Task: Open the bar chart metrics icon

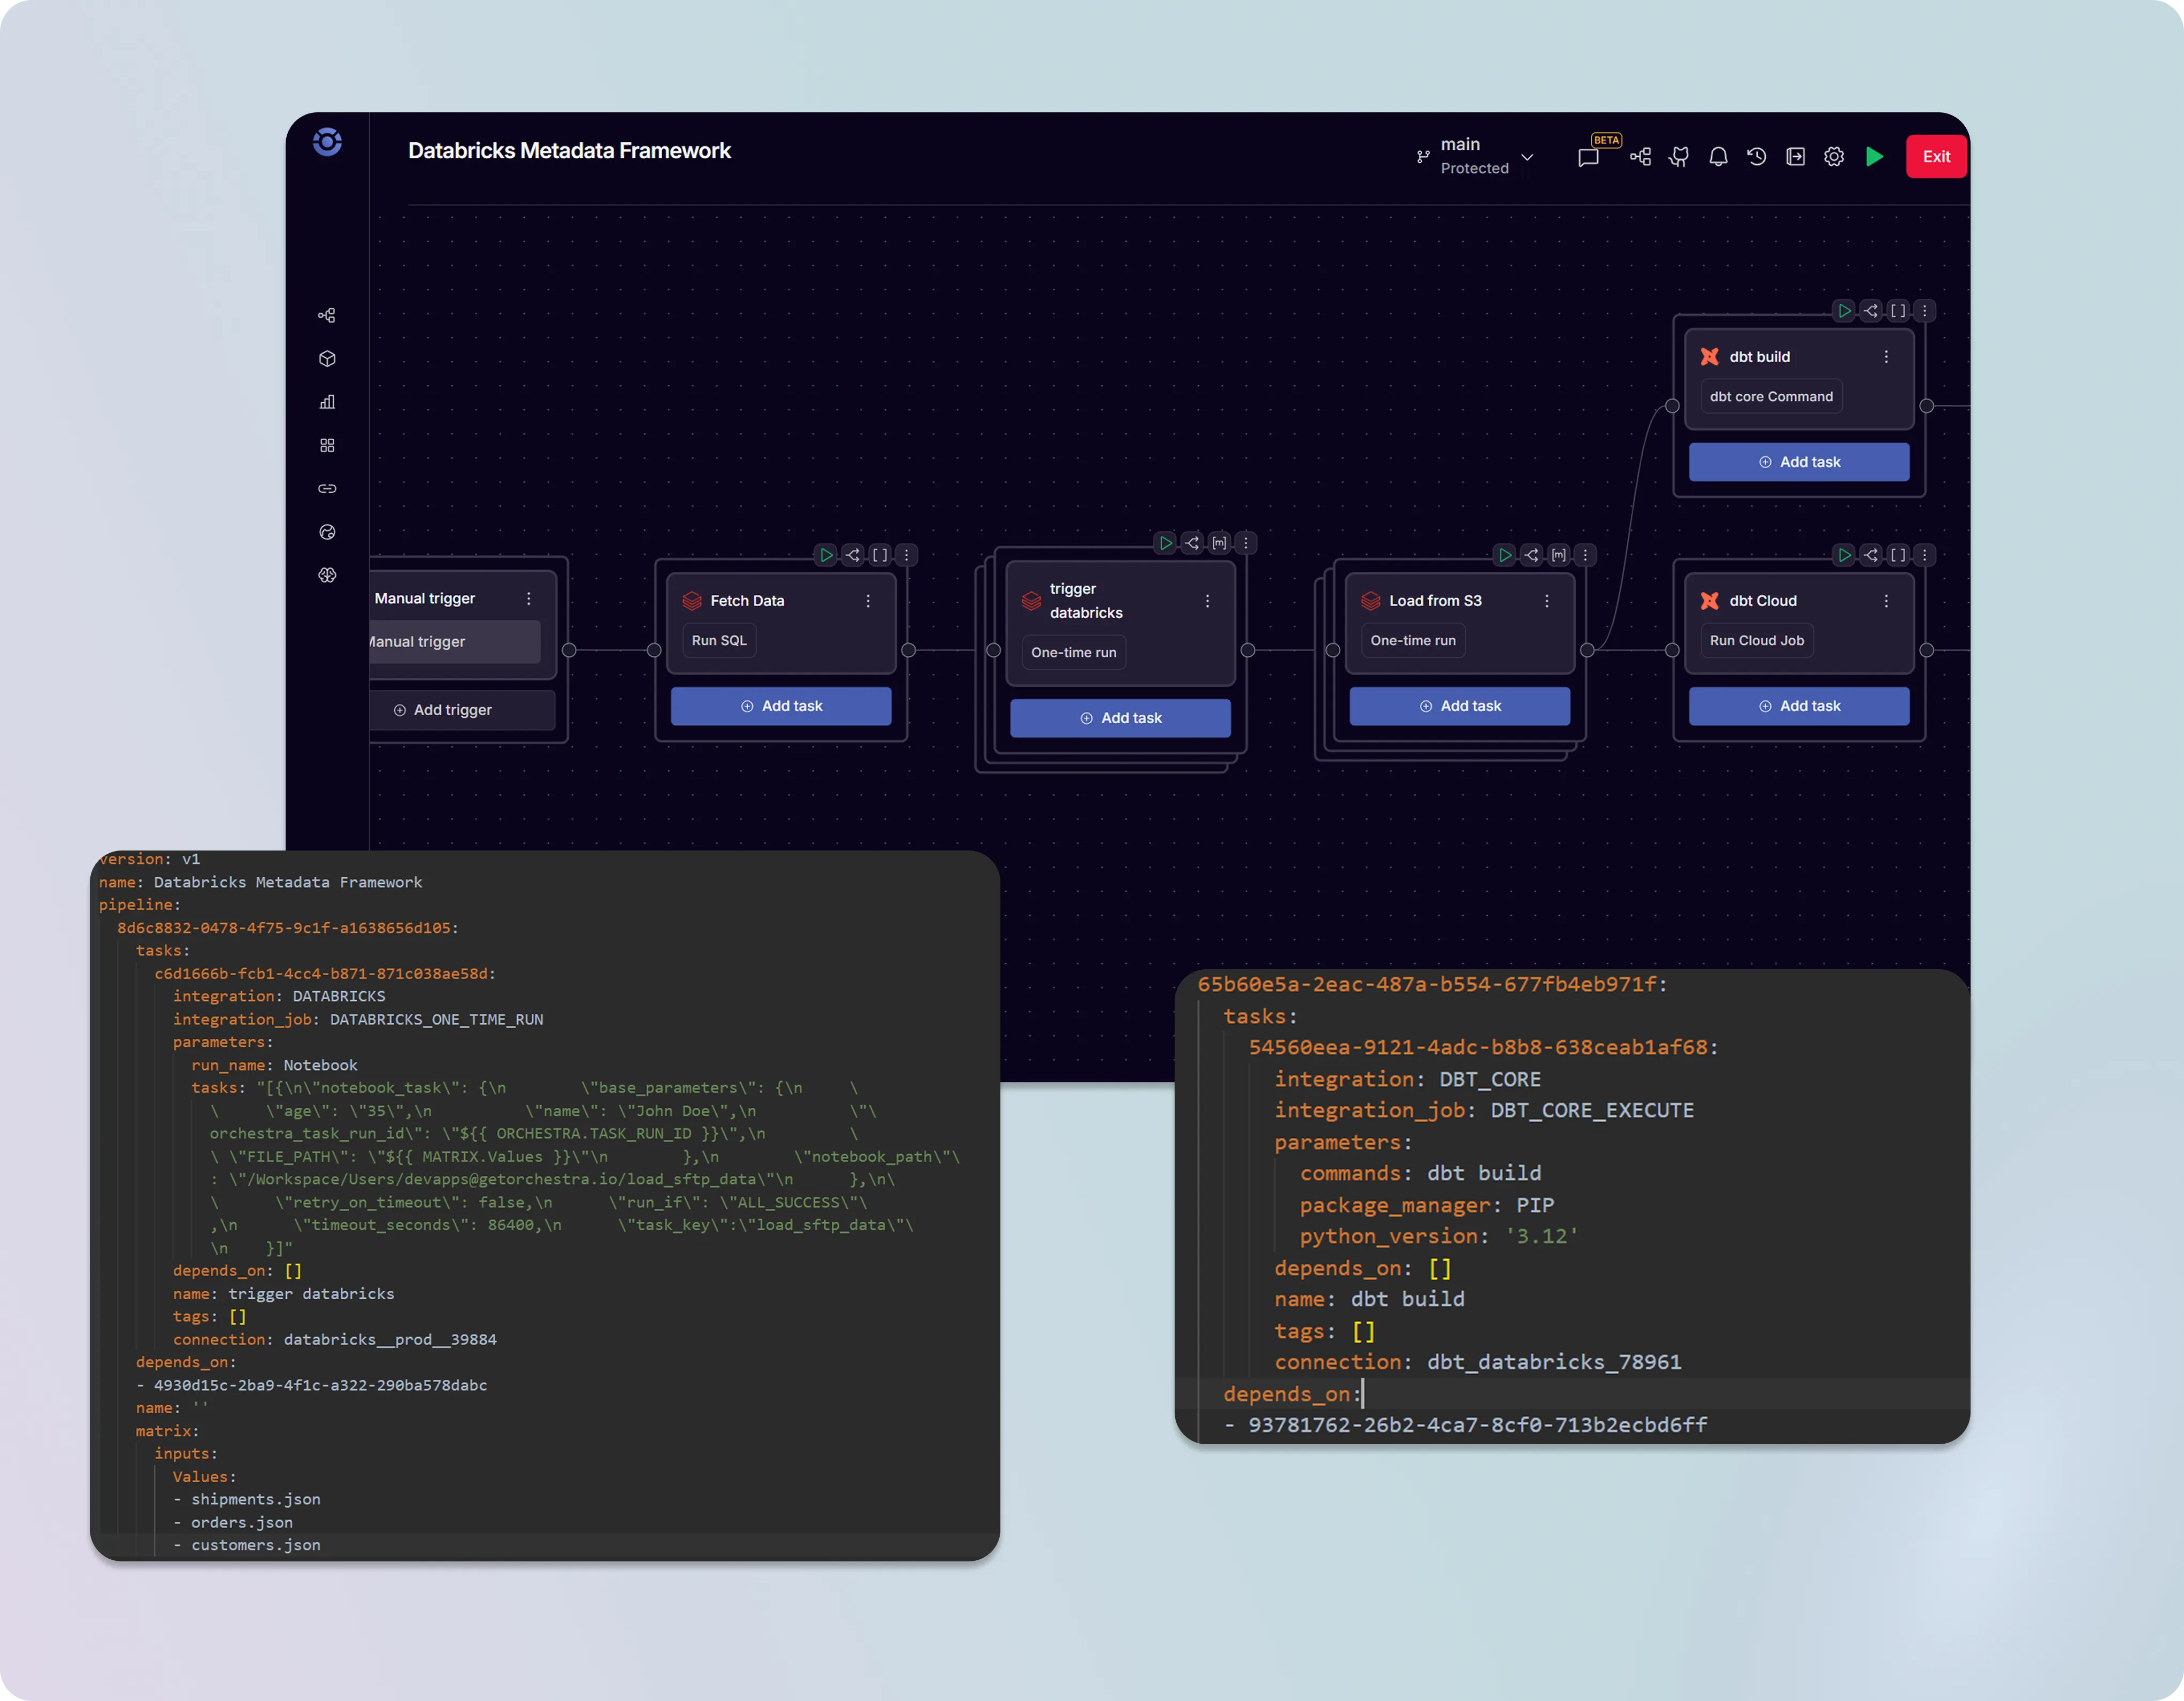Action: (327, 402)
